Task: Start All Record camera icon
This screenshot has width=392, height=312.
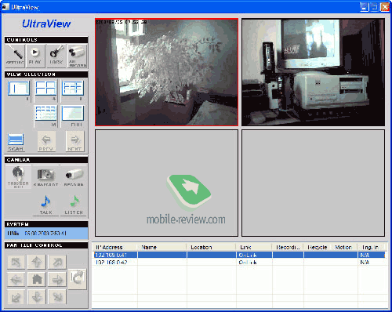Action: [78, 55]
